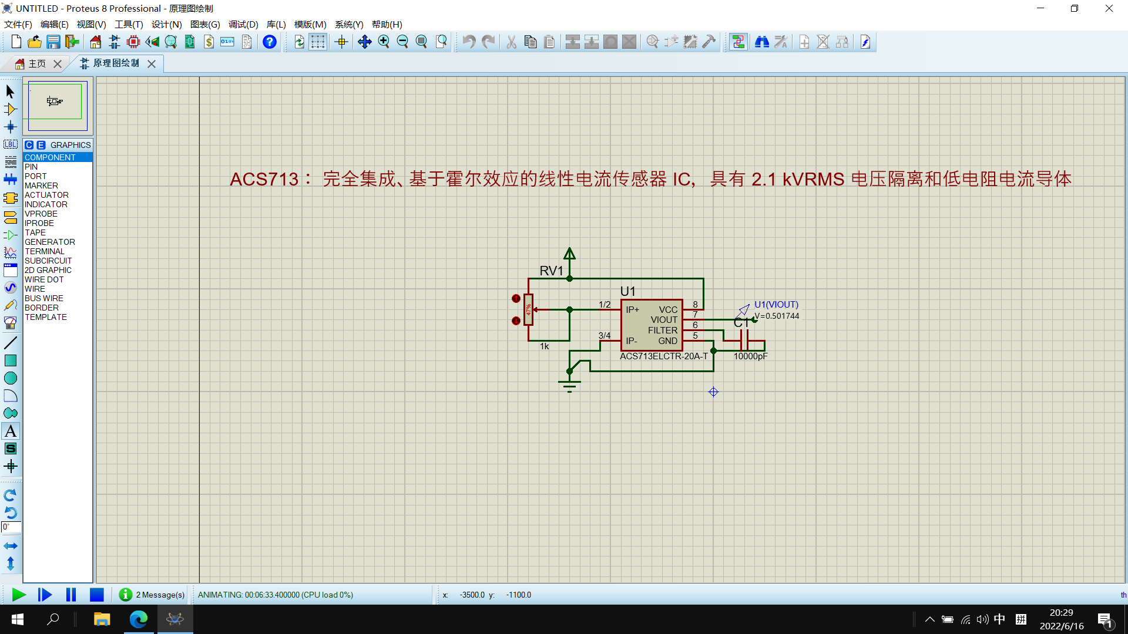Zoom in with the plus magnifier
The height and width of the screenshot is (634, 1128).
coord(384,42)
